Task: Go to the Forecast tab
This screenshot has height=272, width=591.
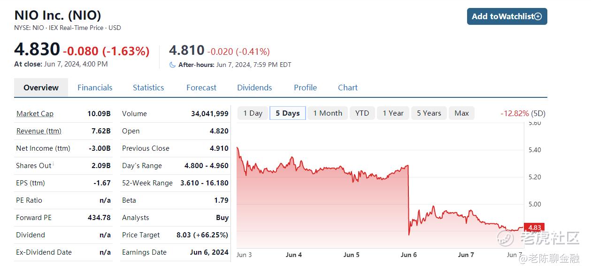Action: pyautogui.click(x=201, y=88)
